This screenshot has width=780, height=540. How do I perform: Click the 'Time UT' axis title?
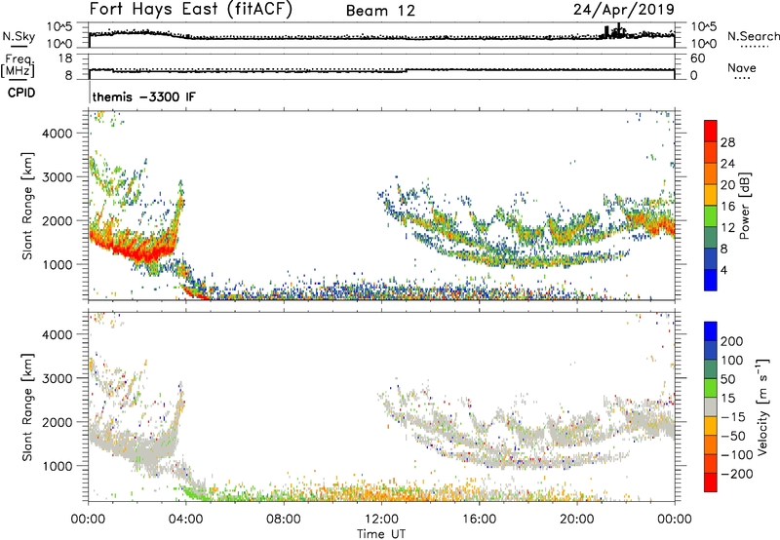[x=381, y=534]
